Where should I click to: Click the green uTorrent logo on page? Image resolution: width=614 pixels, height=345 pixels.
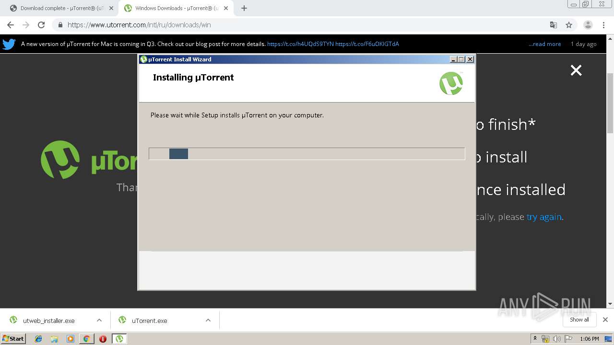60,160
